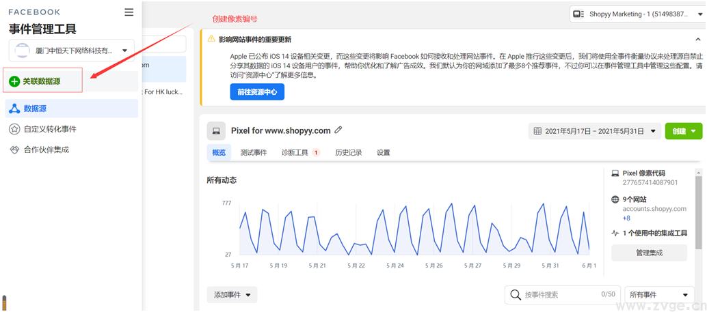Click the 前往资源中心 button
Image resolution: width=707 pixels, height=312 pixels.
[257, 92]
